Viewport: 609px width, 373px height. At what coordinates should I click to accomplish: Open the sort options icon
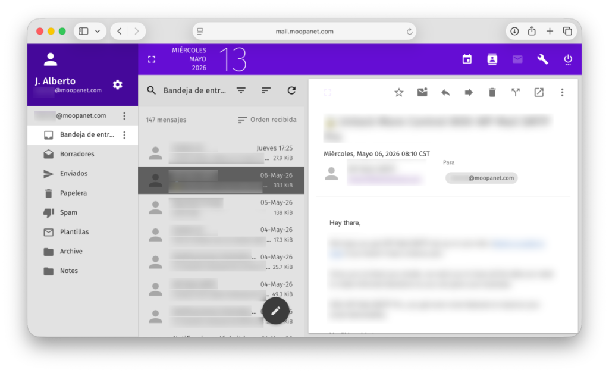(266, 90)
